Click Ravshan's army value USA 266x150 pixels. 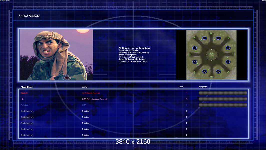tap(84, 105)
